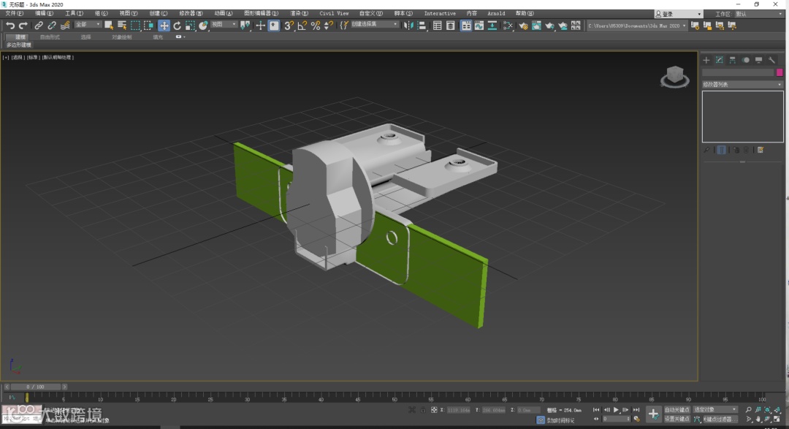The width and height of the screenshot is (789, 429).
Task: Expand the modifier list (修改器列表) dropdown
Action: (742, 85)
